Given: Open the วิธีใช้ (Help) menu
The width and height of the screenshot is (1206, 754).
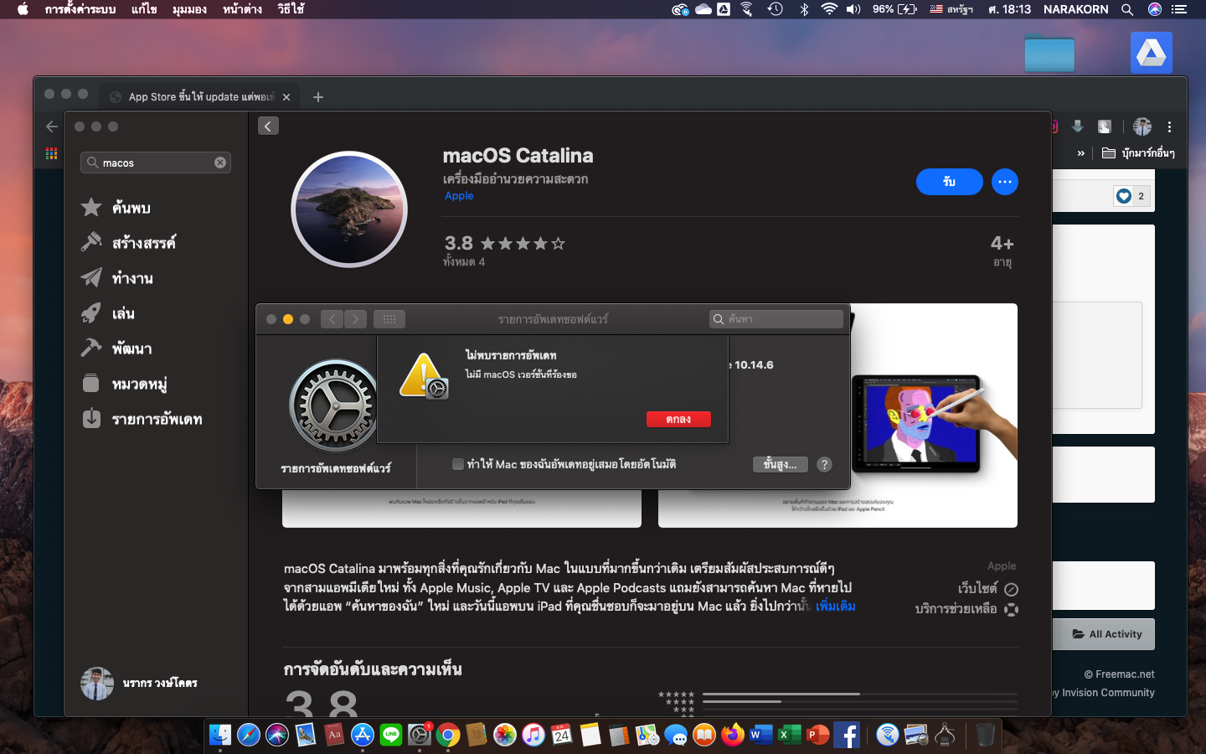Looking at the screenshot, I should point(291,9).
